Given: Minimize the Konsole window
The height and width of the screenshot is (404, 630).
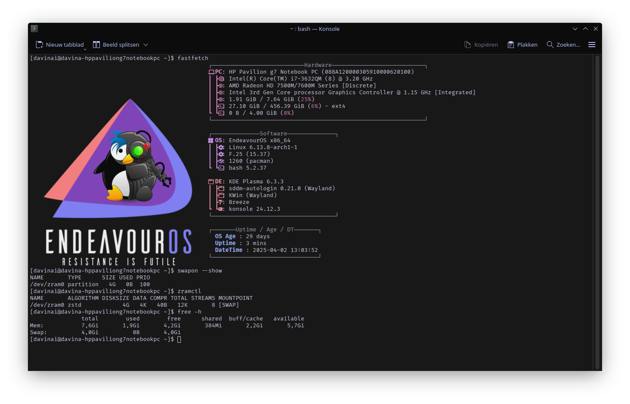Looking at the screenshot, I should click(575, 29).
